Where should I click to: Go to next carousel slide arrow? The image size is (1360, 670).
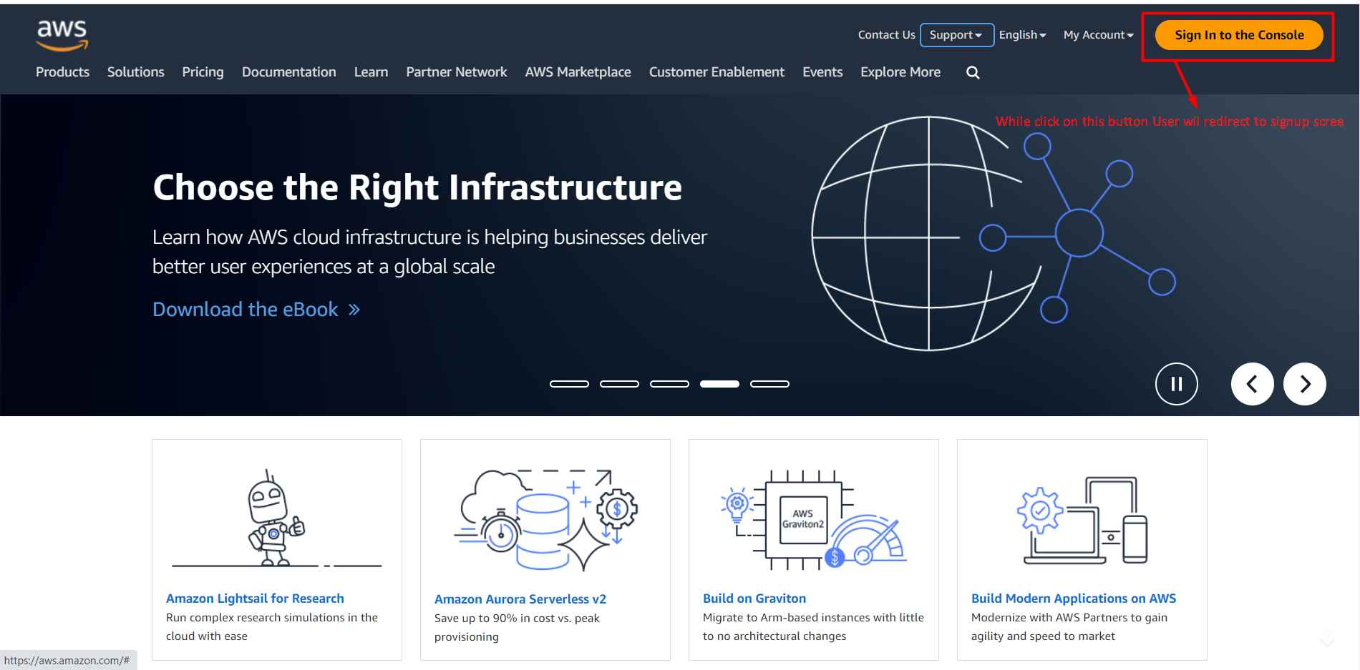coord(1304,384)
